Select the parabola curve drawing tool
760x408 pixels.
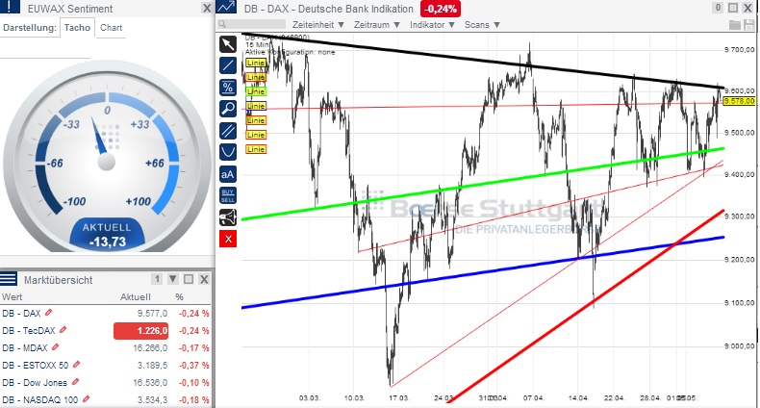[x=228, y=152]
